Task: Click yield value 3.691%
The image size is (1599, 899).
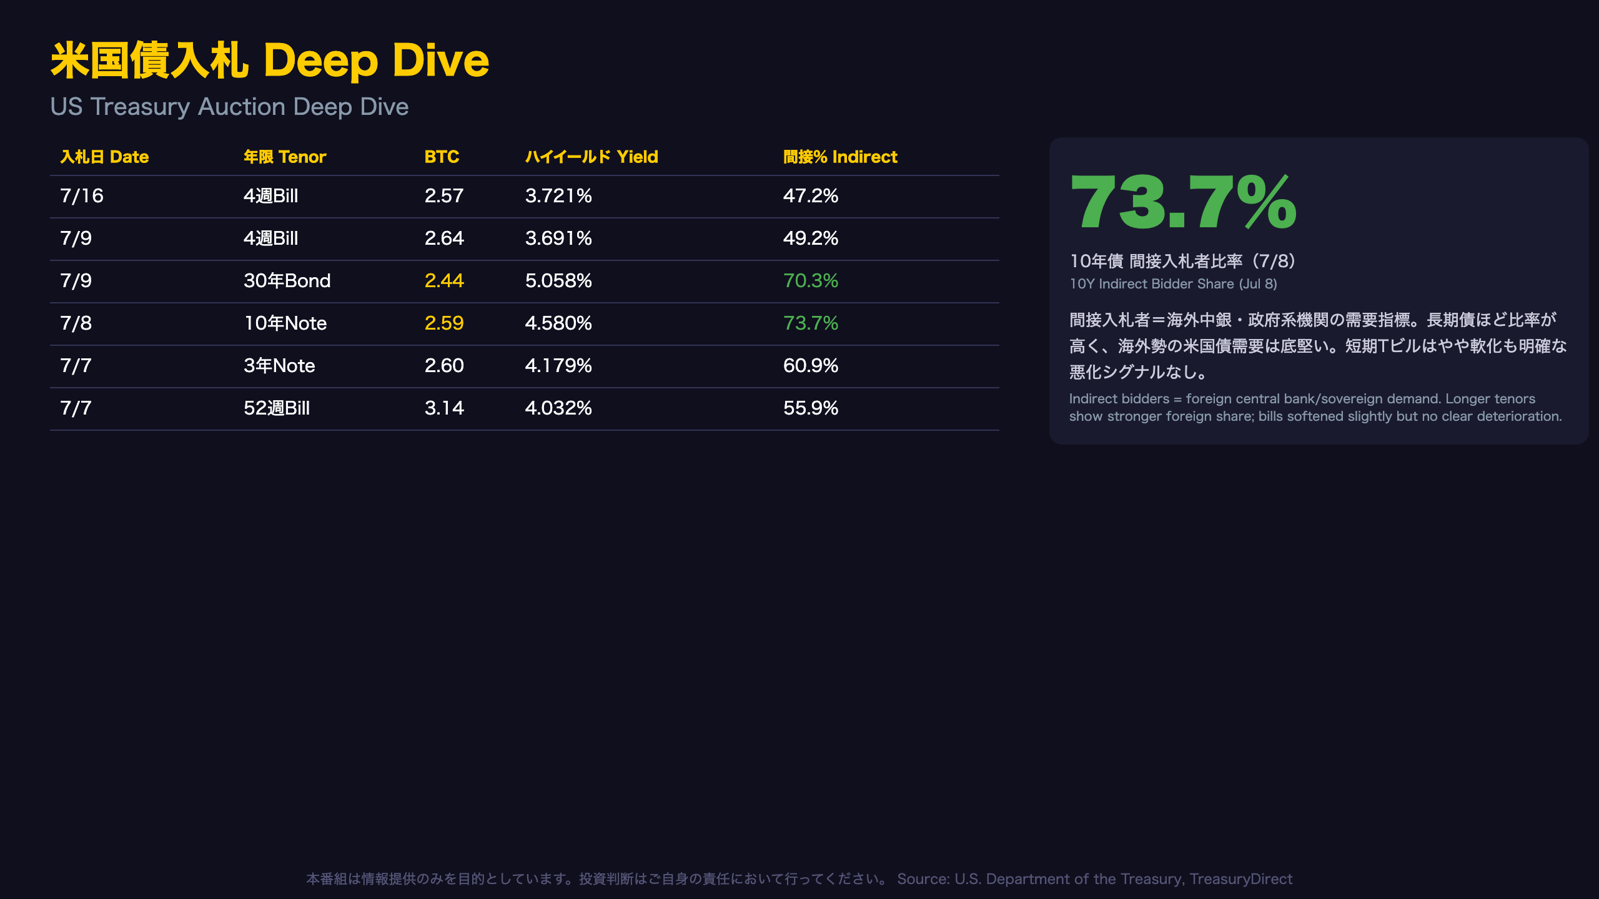Action: 558,238
